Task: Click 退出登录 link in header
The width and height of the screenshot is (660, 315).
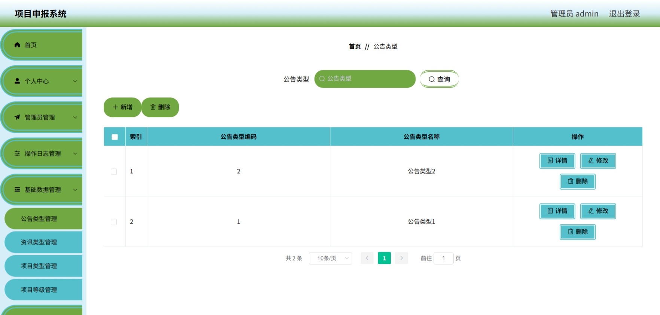Action: click(x=624, y=14)
